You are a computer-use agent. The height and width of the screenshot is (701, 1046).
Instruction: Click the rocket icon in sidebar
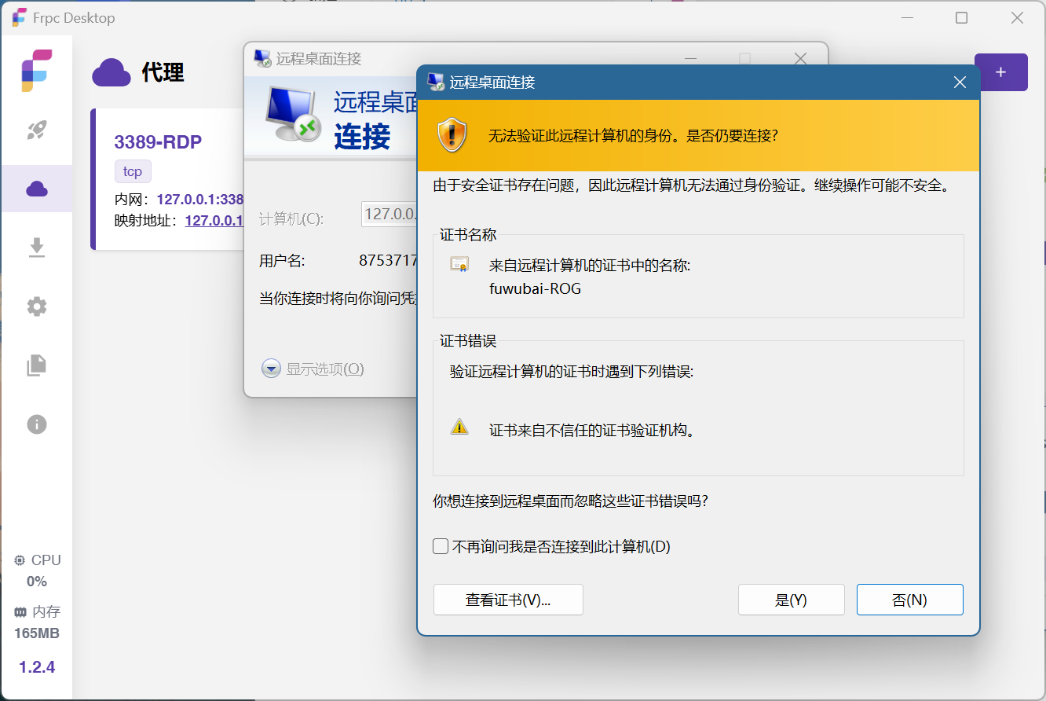click(37, 130)
